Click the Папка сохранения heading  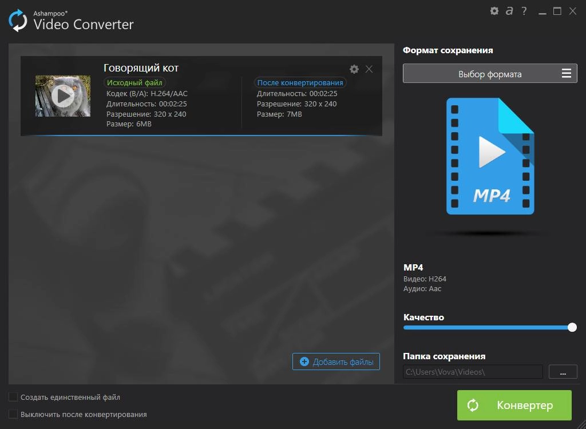tap(444, 356)
